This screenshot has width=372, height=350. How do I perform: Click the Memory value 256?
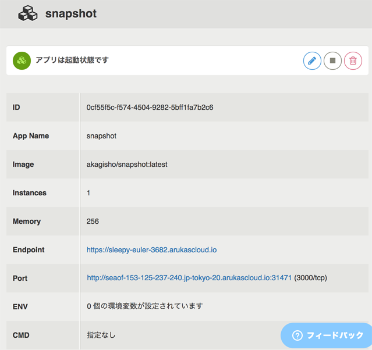pyautogui.click(x=93, y=222)
